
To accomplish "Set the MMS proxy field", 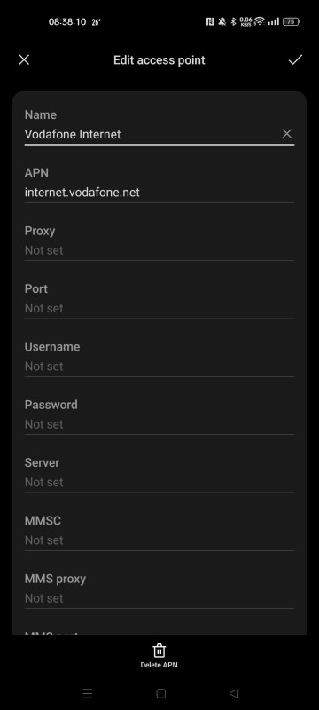I will tap(159, 590).
